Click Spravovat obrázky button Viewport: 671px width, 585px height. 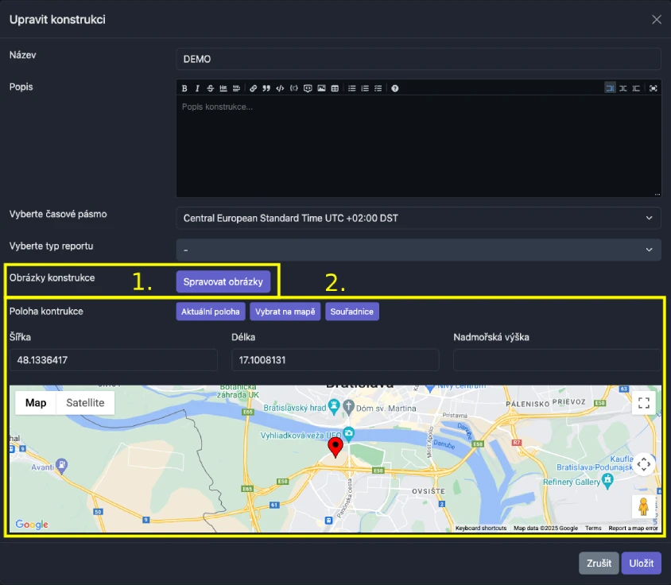click(x=223, y=281)
